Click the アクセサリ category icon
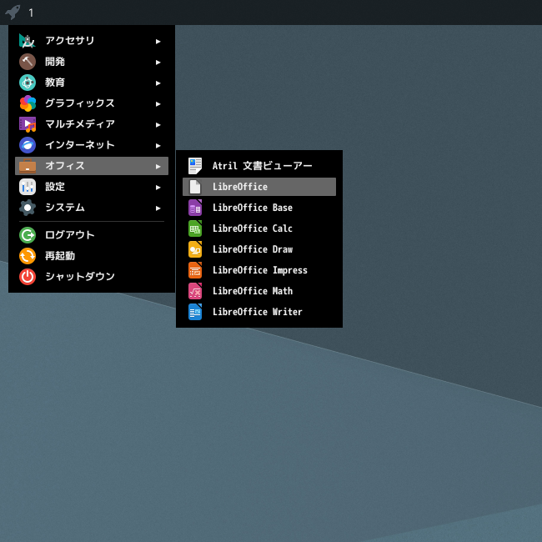 28,41
